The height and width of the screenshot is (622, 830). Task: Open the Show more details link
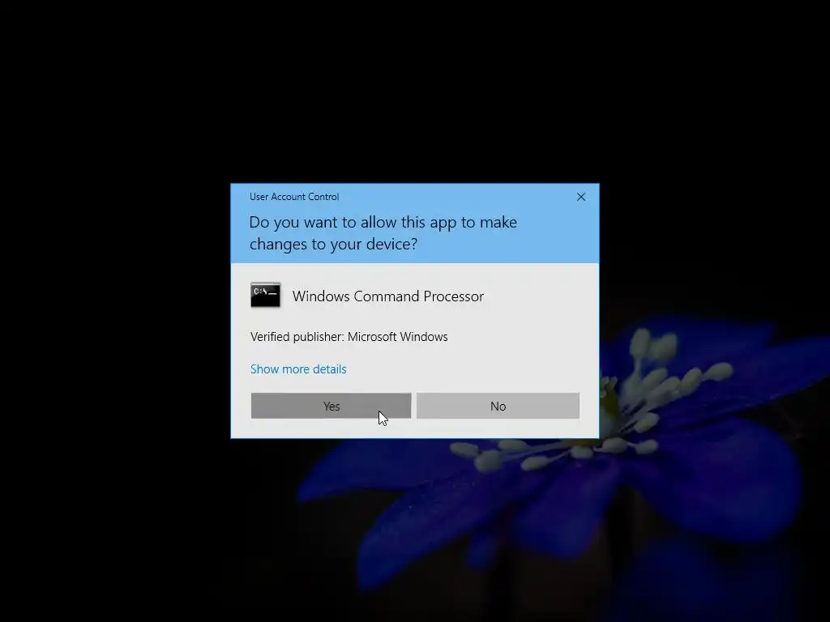click(298, 369)
